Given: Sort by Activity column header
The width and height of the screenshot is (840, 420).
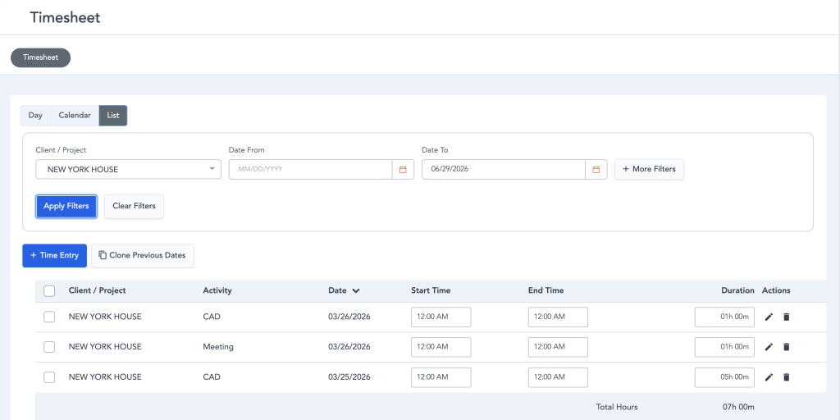Looking at the screenshot, I should coord(217,290).
